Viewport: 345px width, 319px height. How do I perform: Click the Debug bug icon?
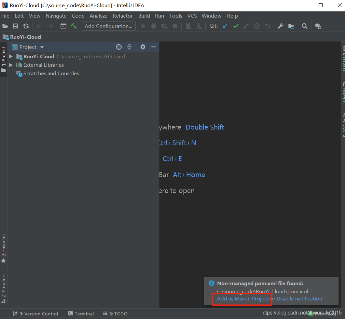click(154, 26)
